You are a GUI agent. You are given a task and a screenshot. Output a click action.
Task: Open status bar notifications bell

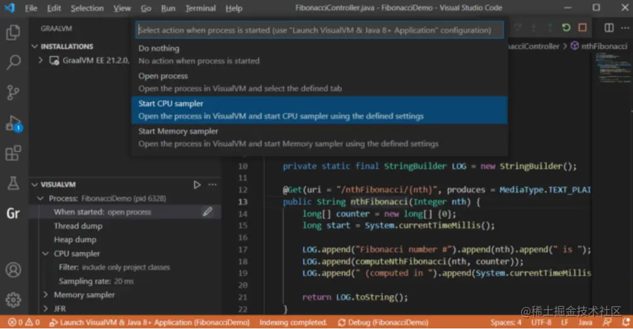[625, 322]
